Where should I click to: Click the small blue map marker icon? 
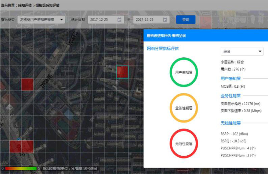pyautogui.click(x=18, y=139)
